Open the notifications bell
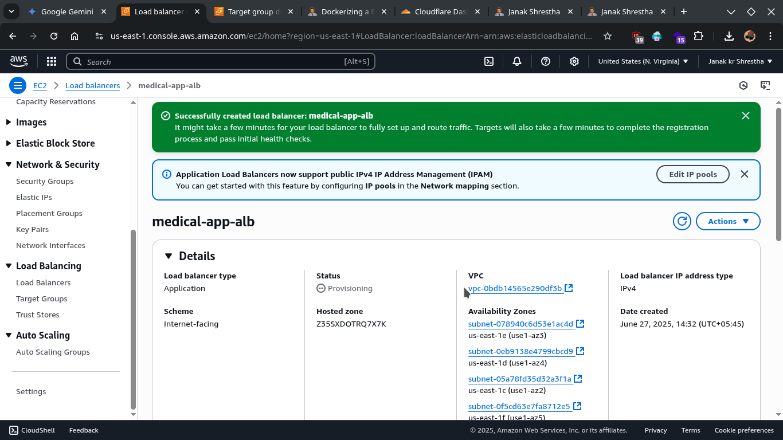 (517, 61)
